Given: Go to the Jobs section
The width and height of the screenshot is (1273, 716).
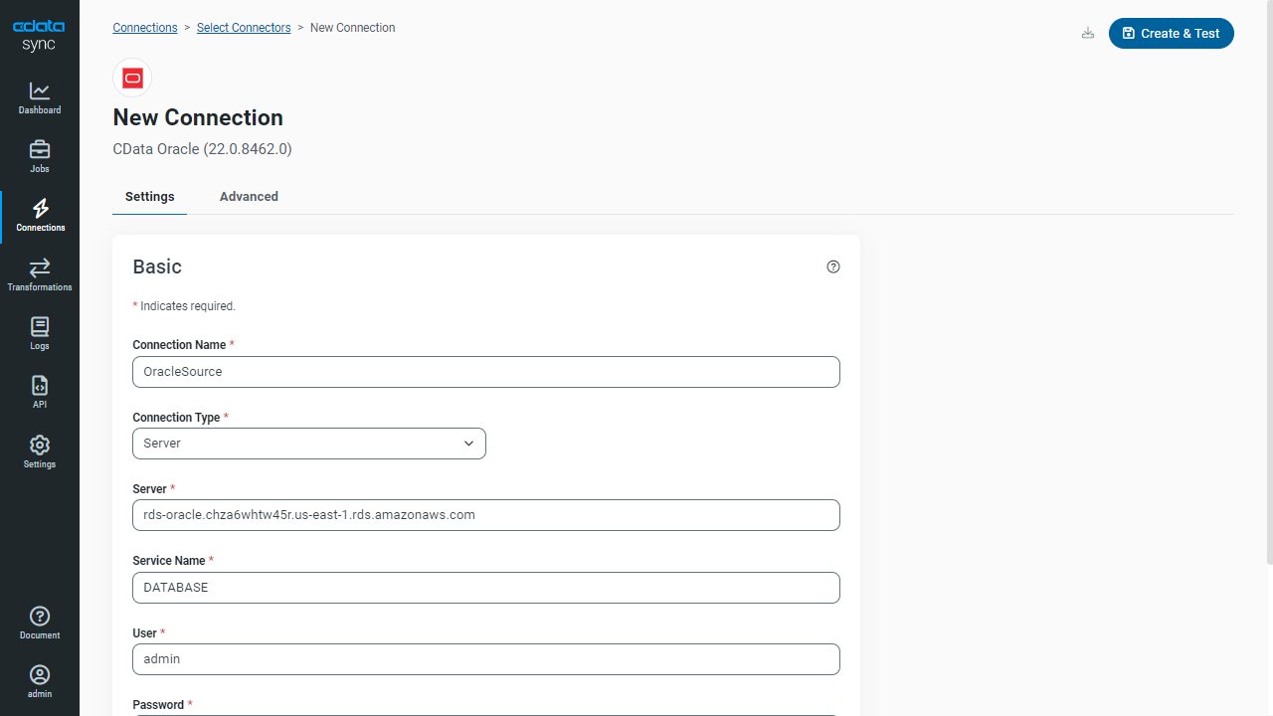Looking at the screenshot, I should pos(40,156).
